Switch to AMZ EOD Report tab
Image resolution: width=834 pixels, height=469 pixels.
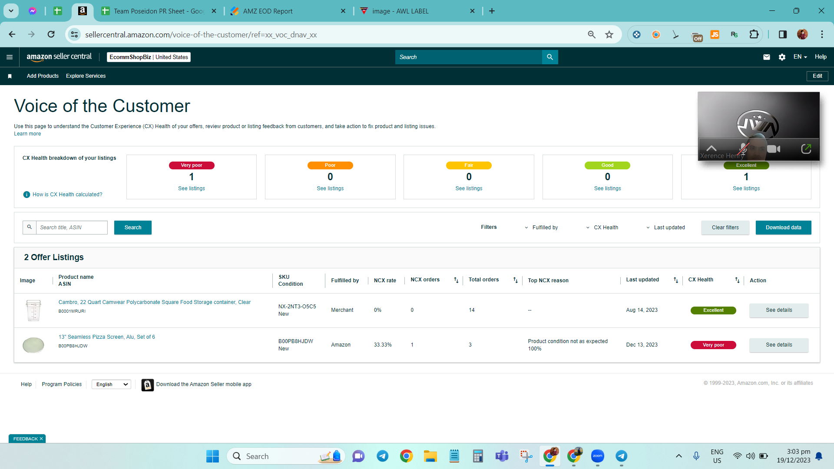point(288,11)
